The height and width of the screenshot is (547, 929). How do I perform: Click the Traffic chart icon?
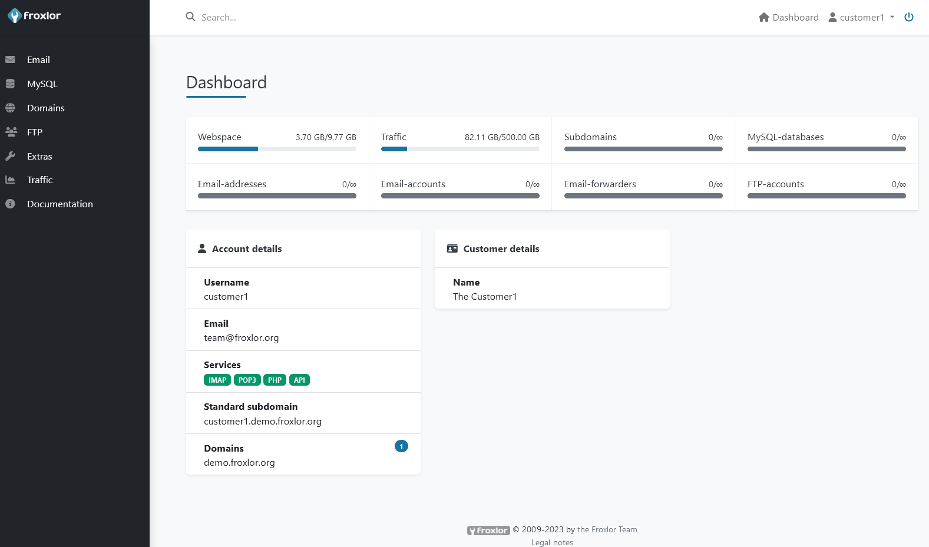click(x=10, y=180)
